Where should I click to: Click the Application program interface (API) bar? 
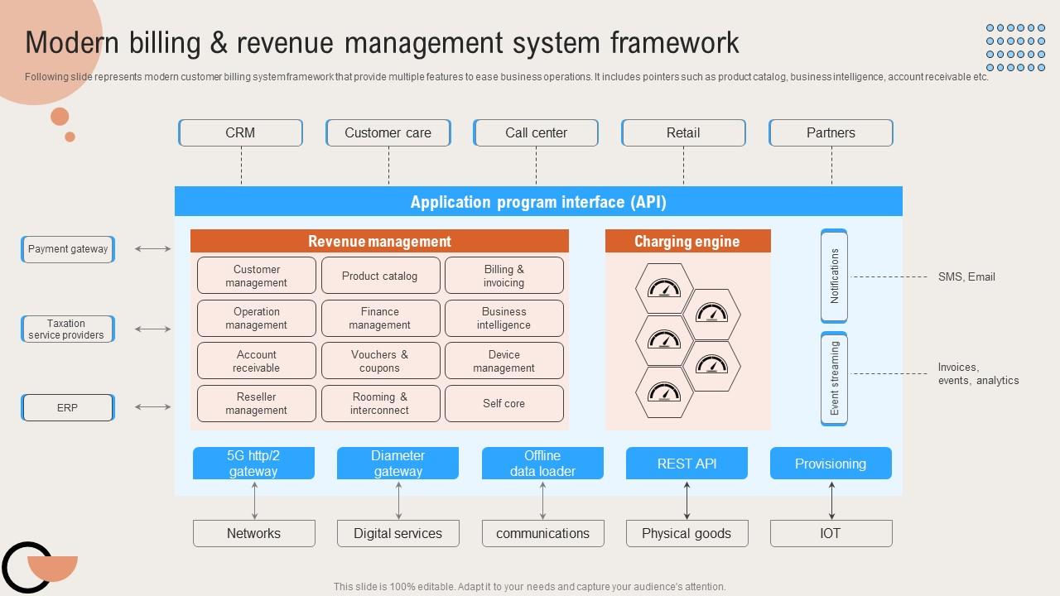[x=538, y=202]
